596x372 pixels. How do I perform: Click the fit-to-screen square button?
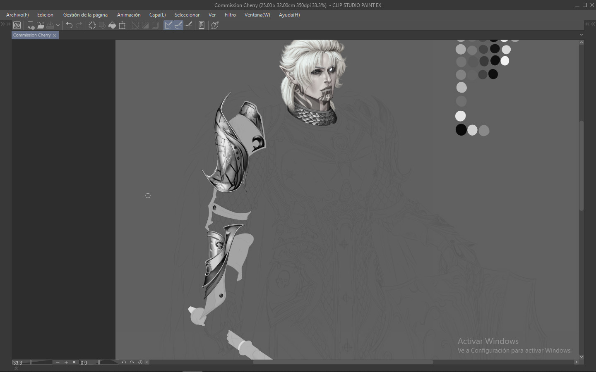pos(74,362)
